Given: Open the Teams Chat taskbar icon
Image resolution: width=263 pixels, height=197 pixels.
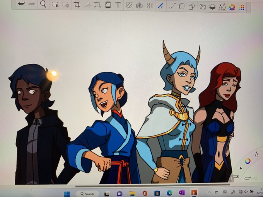Looking at the screenshot, I should tap(120, 194).
